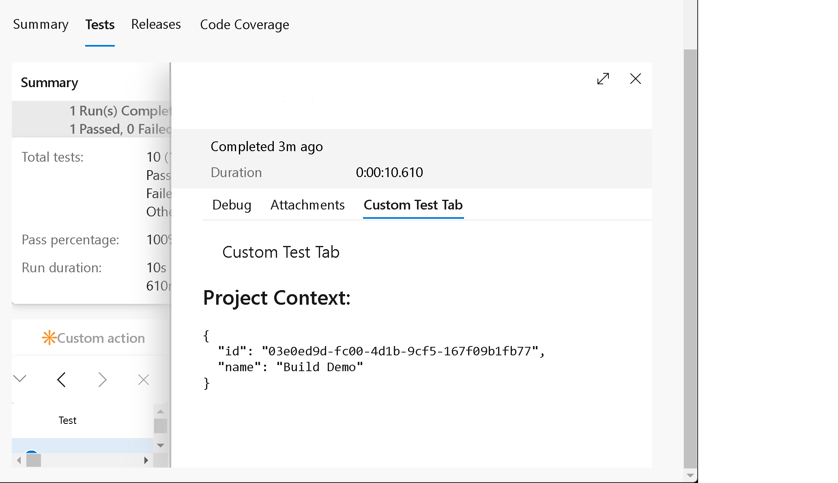This screenshot has width=838, height=483.
Task: Click the Attachments tab
Action: [307, 204]
